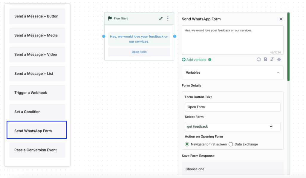The width and height of the screenshot is (306, 178).
Task: Insert an emoji with the smiley icon
Action: (x=258, y=60)
